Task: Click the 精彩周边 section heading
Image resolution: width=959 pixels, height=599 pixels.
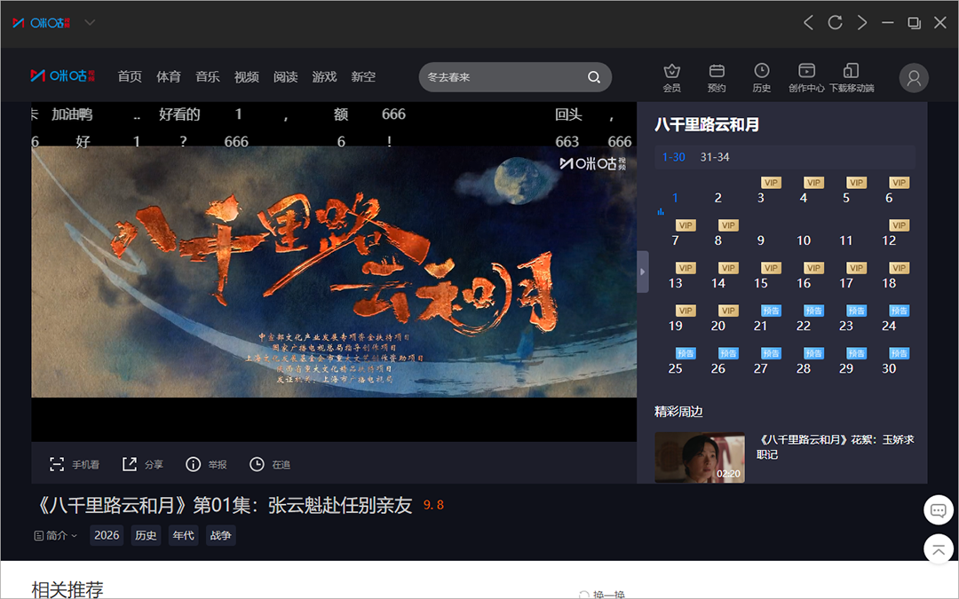Action: coord(678,412)
